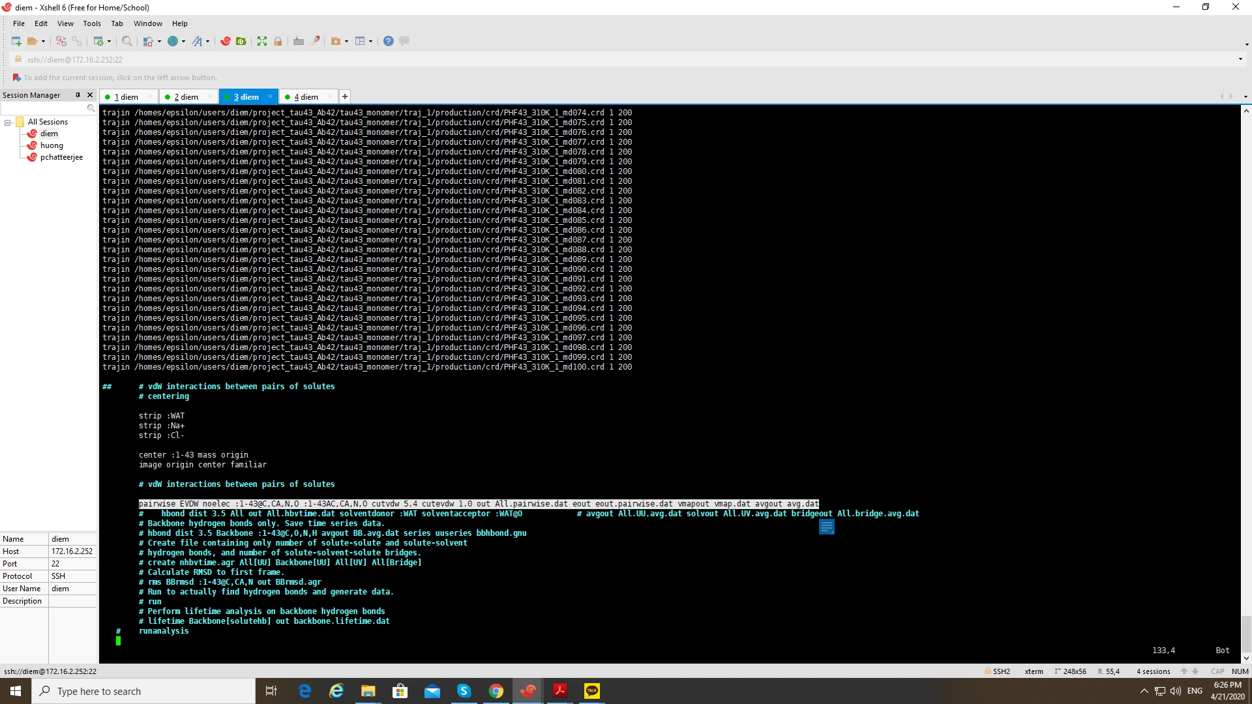
Task: Click the highlighter set toolbar icon
Action: tap(315, 41)
